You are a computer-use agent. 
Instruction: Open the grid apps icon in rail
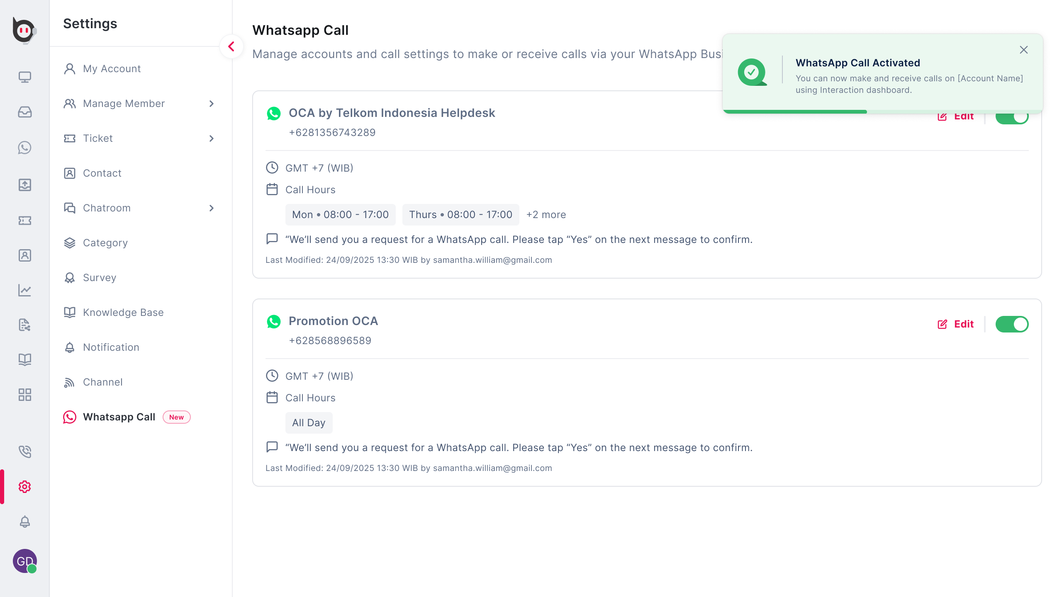(25, 395)
